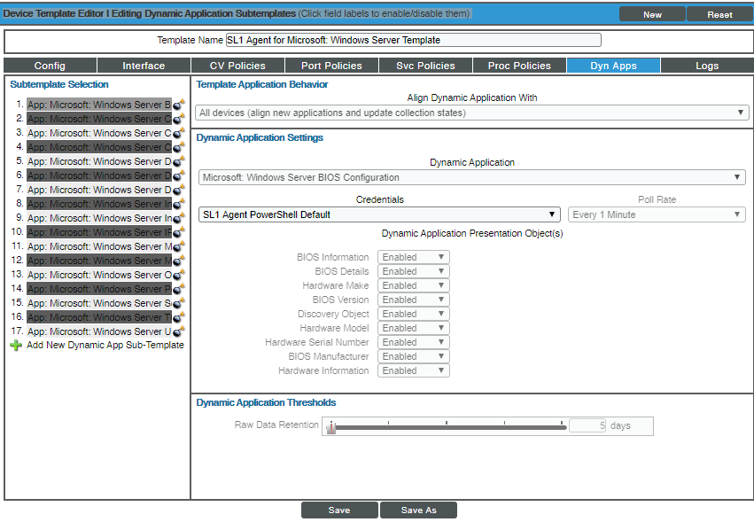The height and width of the screenshot is (522, 754).
Task: Toggle the Hardware Make field label
Action: click(x=335, y=285)
